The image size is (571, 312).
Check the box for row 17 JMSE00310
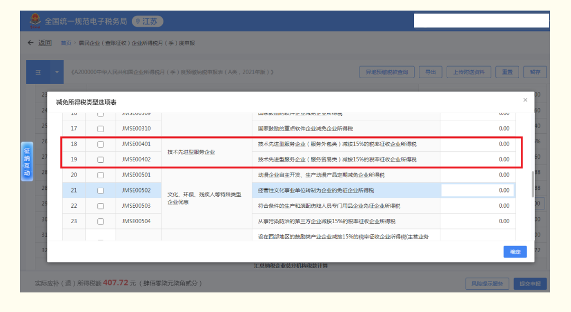(x=100, y=129)
